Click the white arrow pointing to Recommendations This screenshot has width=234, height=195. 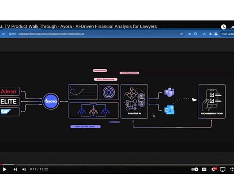pos(194,100)
